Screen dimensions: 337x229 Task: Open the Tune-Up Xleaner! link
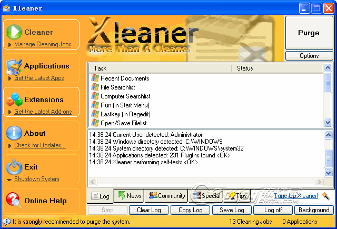[x=296, y=196]
